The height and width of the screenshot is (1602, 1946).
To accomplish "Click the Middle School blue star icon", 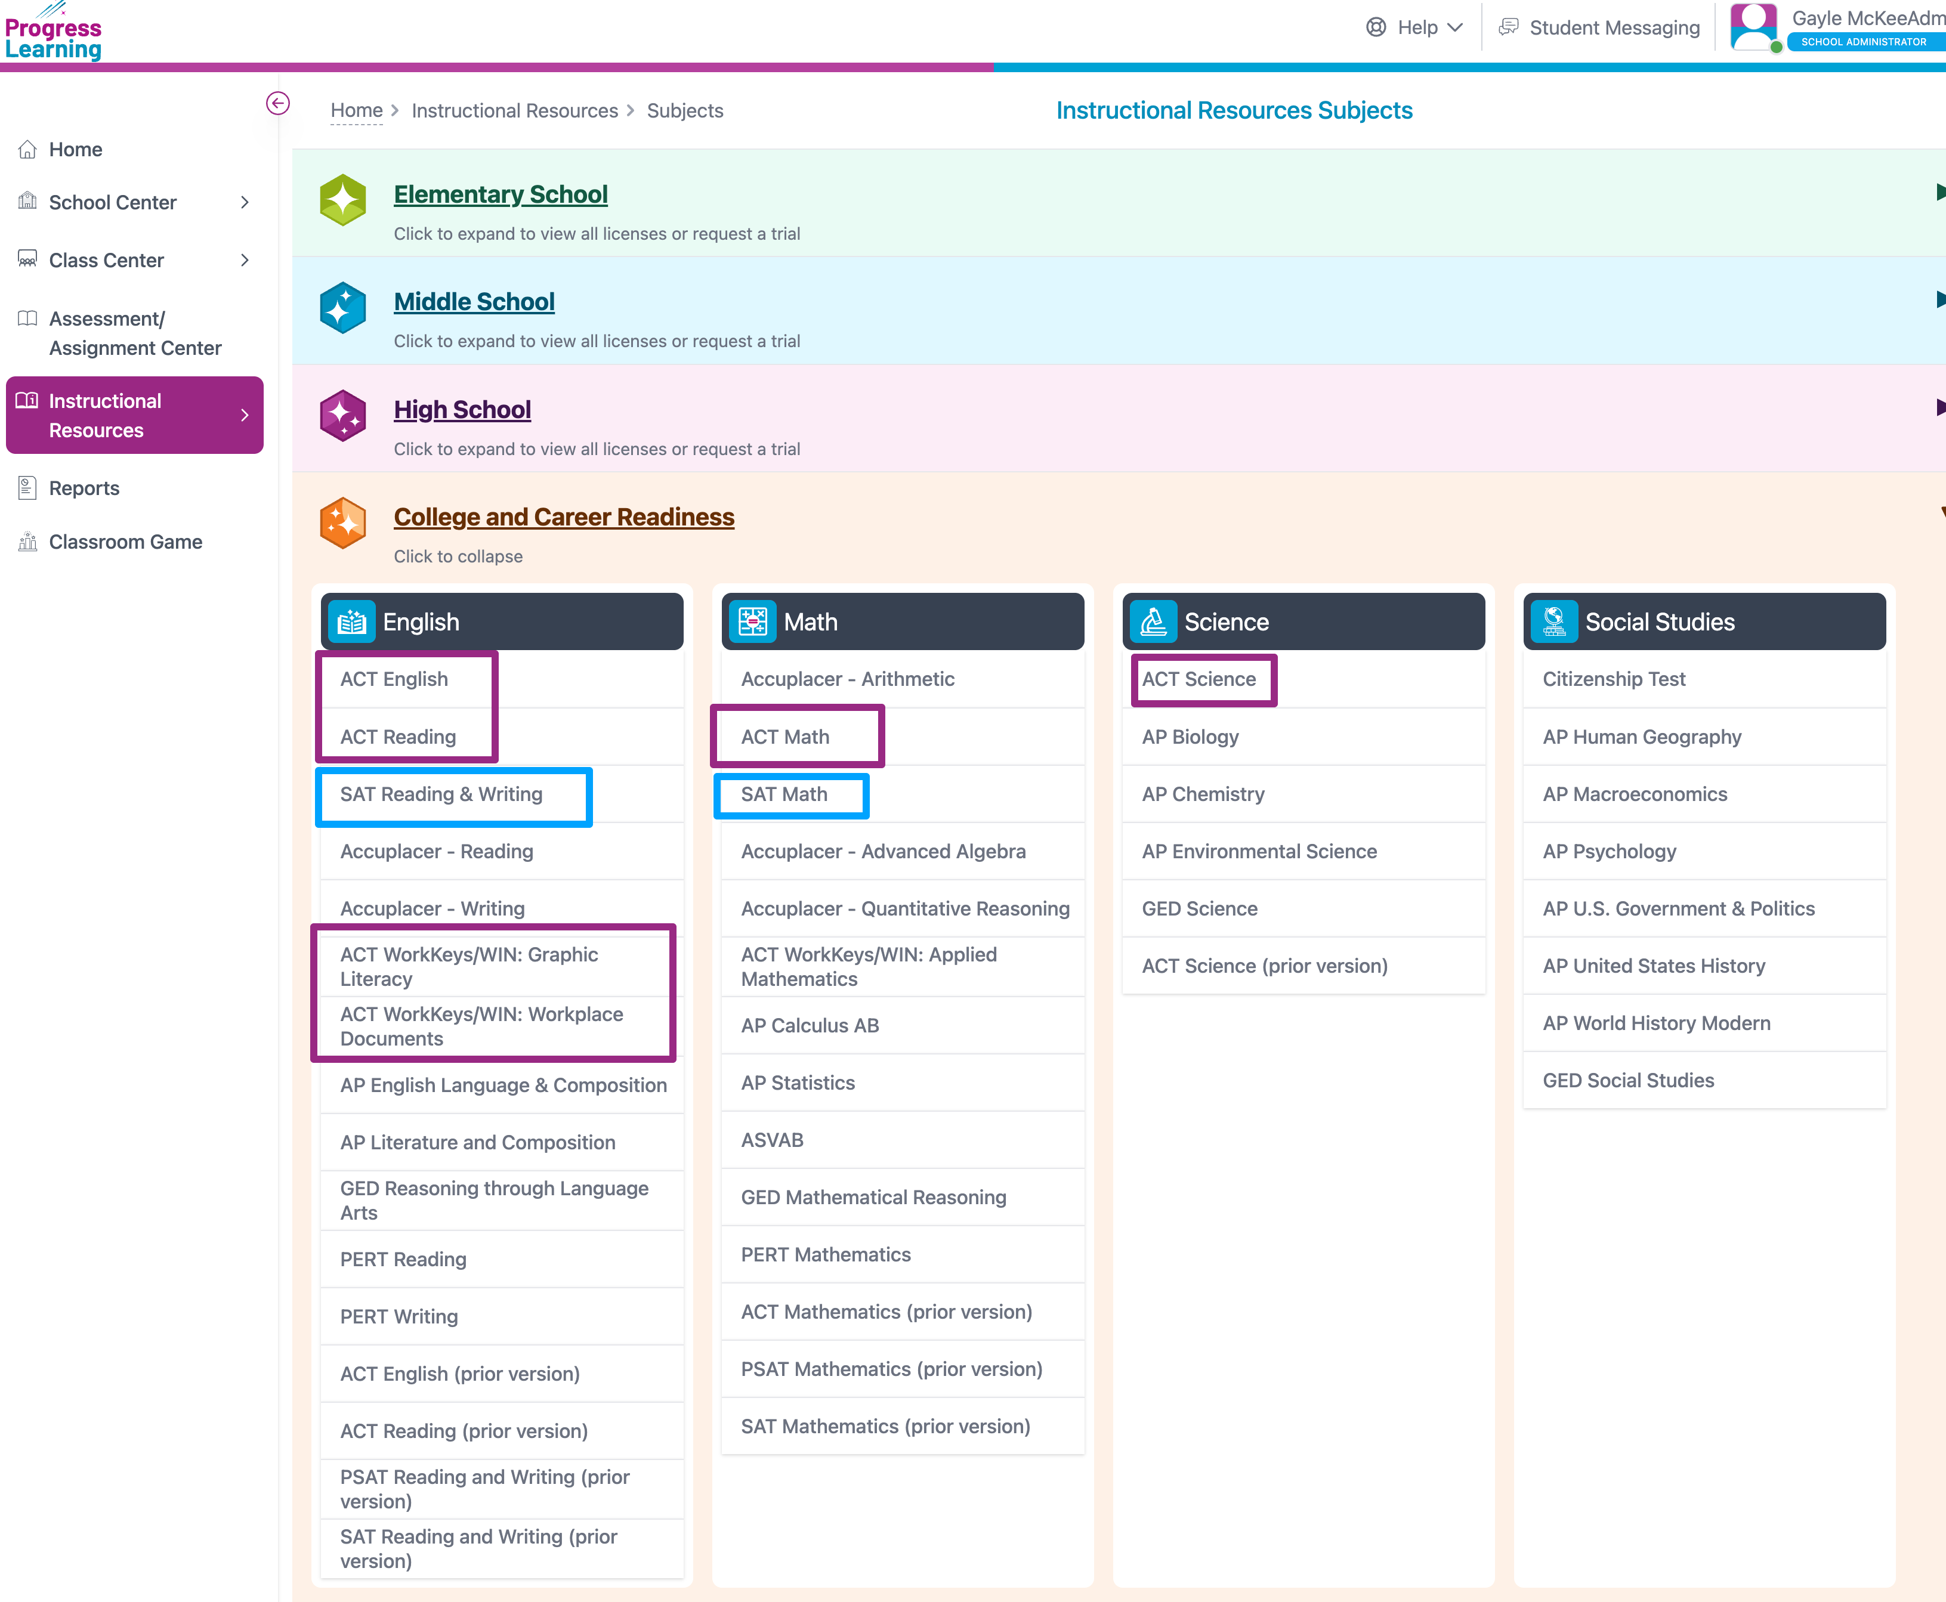I will click(x=342, y=307).
